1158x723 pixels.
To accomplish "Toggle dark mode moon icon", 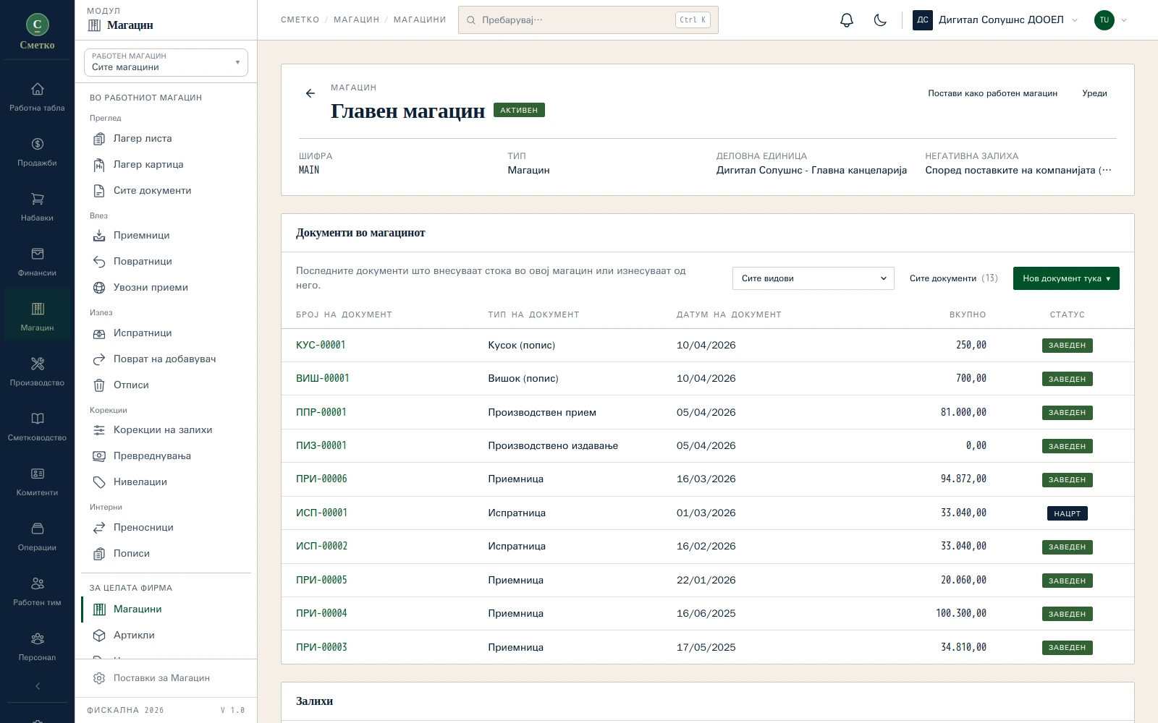I will tap(880, 20).
